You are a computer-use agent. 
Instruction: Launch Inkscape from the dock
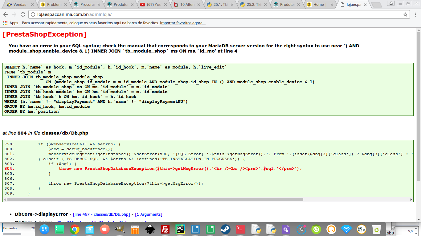[x=150, y=229]
